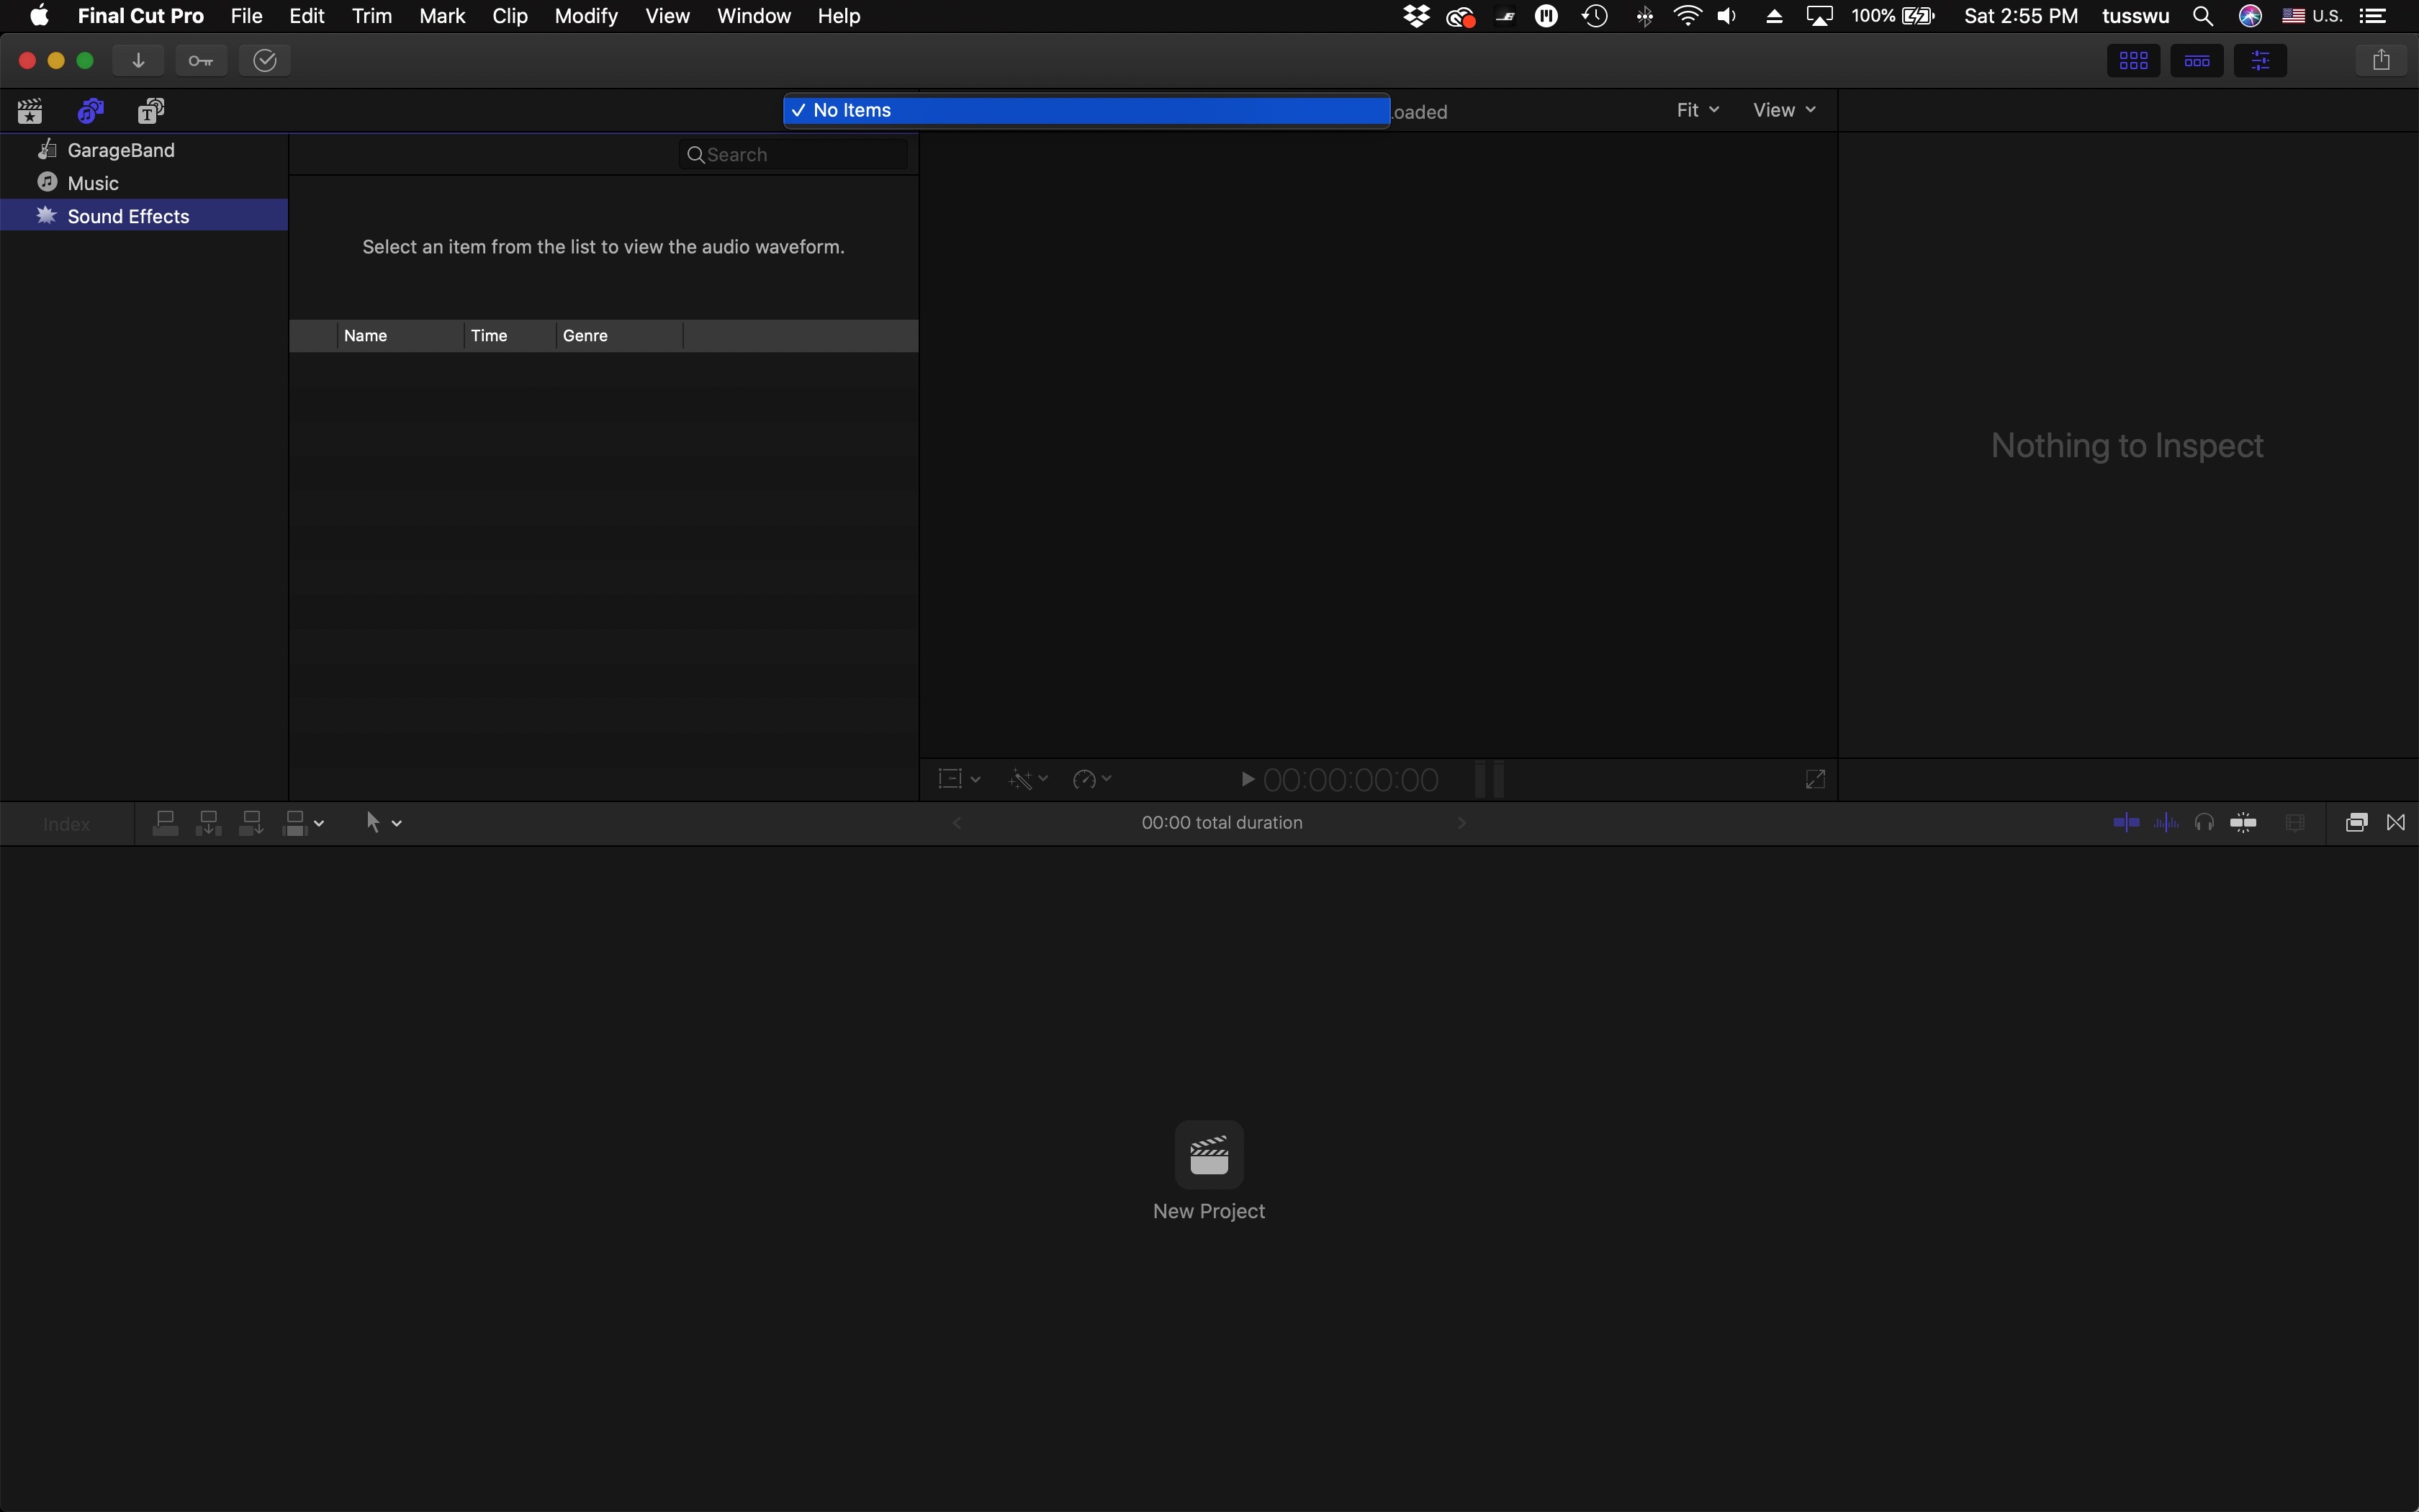
Task: Open the Clip menu
Action: (510, 16)
